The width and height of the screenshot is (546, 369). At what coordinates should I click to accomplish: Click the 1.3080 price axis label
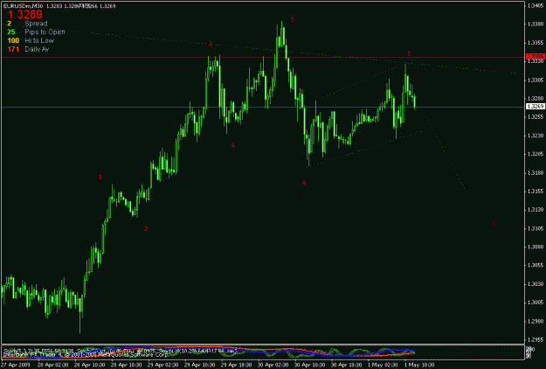(536, 247)
